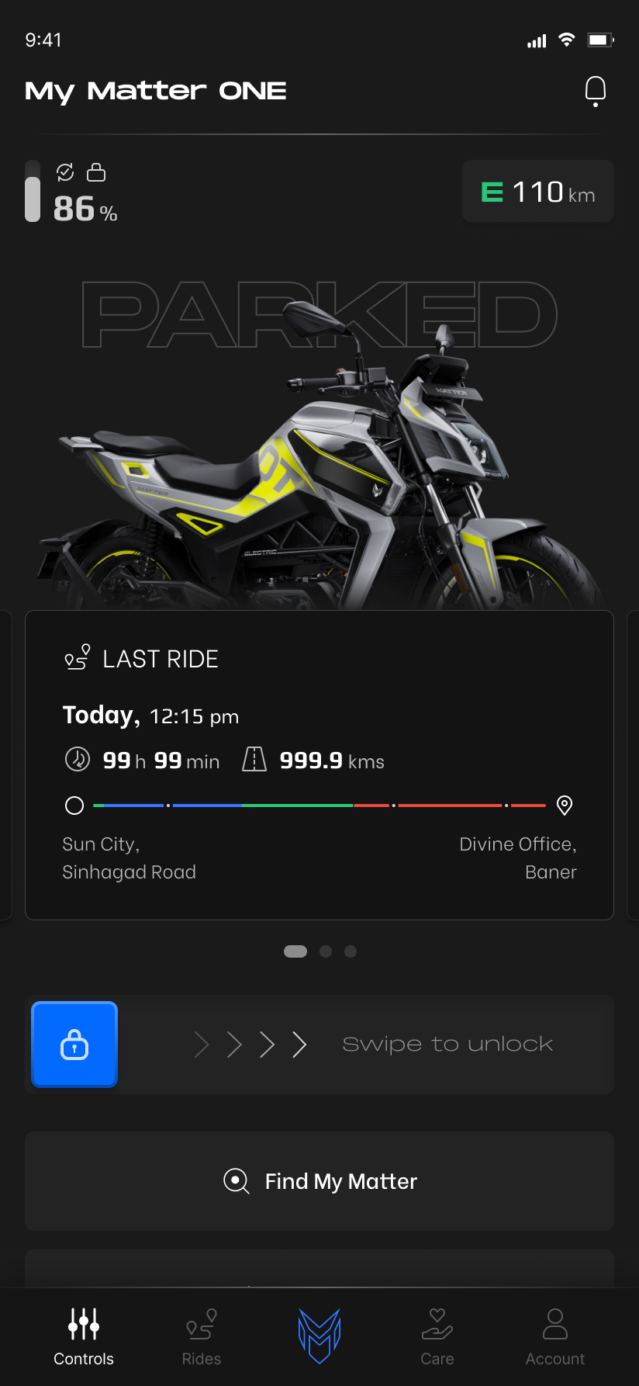
Task: Select the second carousel page dot
Action: [326, 951]
